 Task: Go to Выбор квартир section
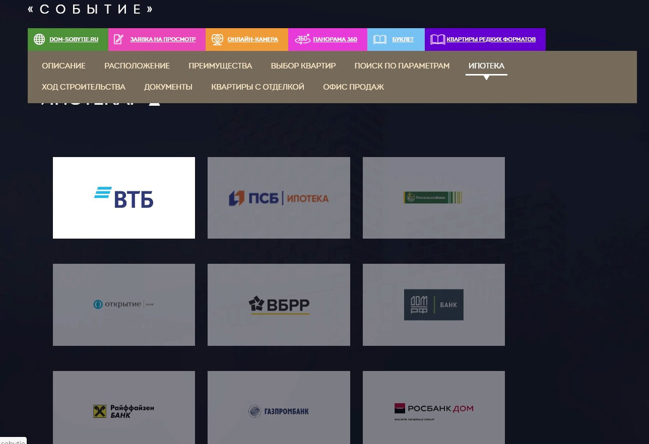[x=303, y=66]
